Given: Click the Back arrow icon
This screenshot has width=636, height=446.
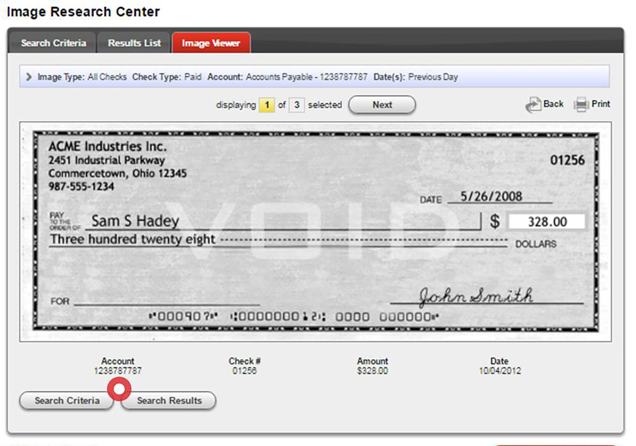Looking at the screenshot, I should tap(533, 105).
